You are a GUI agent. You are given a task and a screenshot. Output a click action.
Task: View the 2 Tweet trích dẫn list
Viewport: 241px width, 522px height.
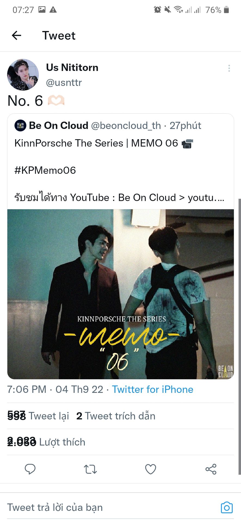tap(116, 416)
